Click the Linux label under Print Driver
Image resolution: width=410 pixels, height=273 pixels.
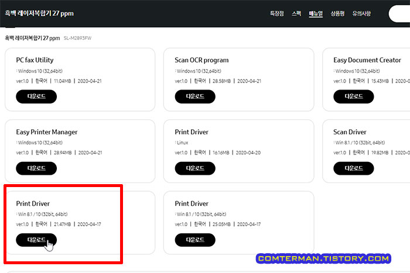pos(183,143)
